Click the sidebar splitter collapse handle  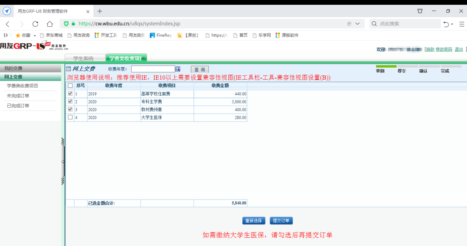[63, 162]
